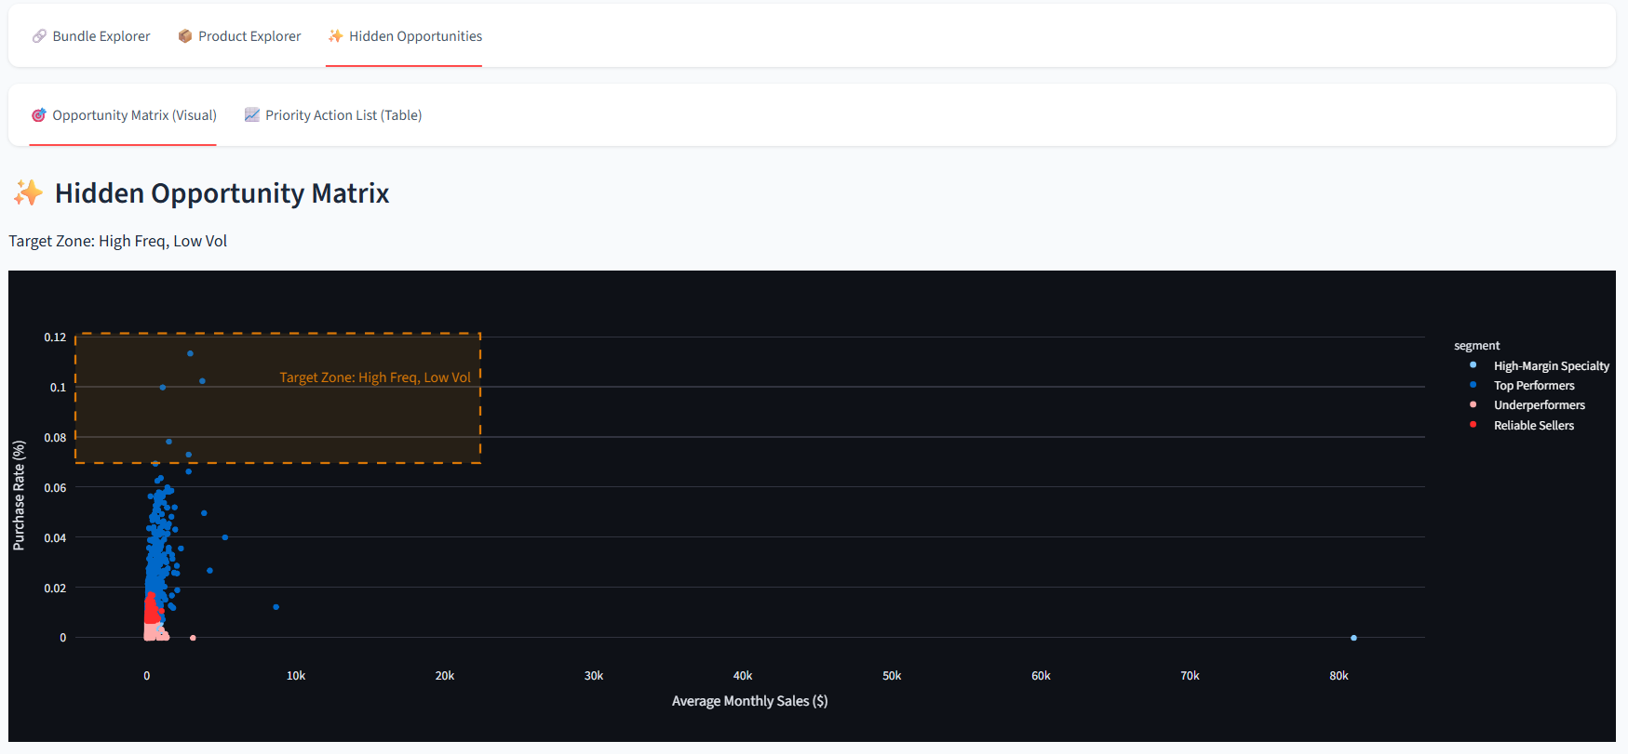Image resolution: width=1628 pixels, height=754 pixels.
Task: Click the package box icon beside Product Explorer
Action: pyautogui.click(x=185, y=36)
